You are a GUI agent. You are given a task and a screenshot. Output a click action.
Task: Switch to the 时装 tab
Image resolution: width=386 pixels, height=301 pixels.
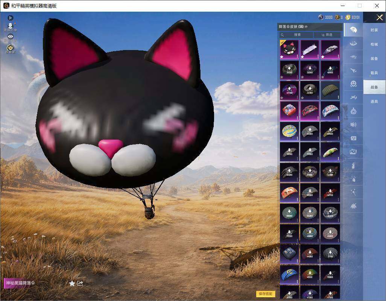coord(374,30)
